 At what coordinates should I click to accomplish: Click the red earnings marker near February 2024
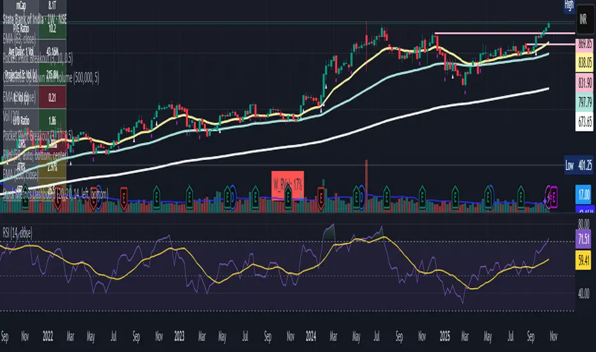(x=321, y=198)
